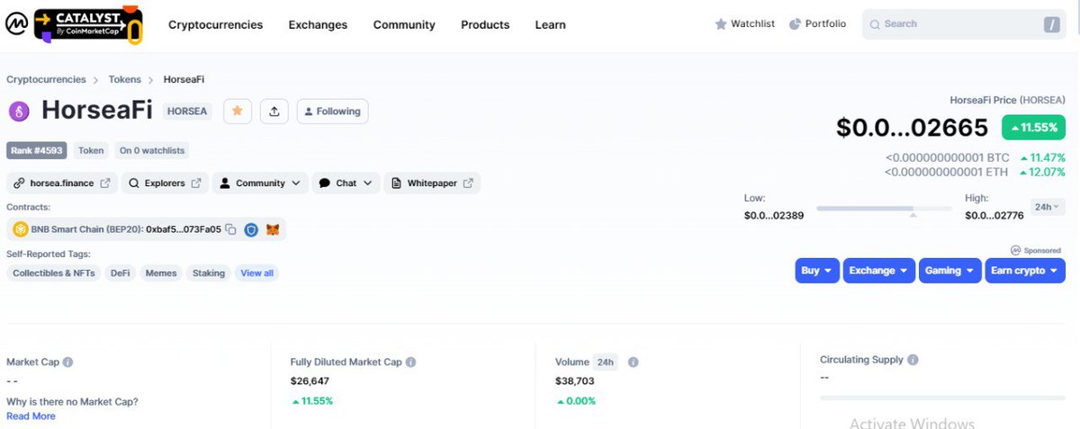
Task: Click the HORSEA ticker symbol label
Action: click(x=187, y=112)
